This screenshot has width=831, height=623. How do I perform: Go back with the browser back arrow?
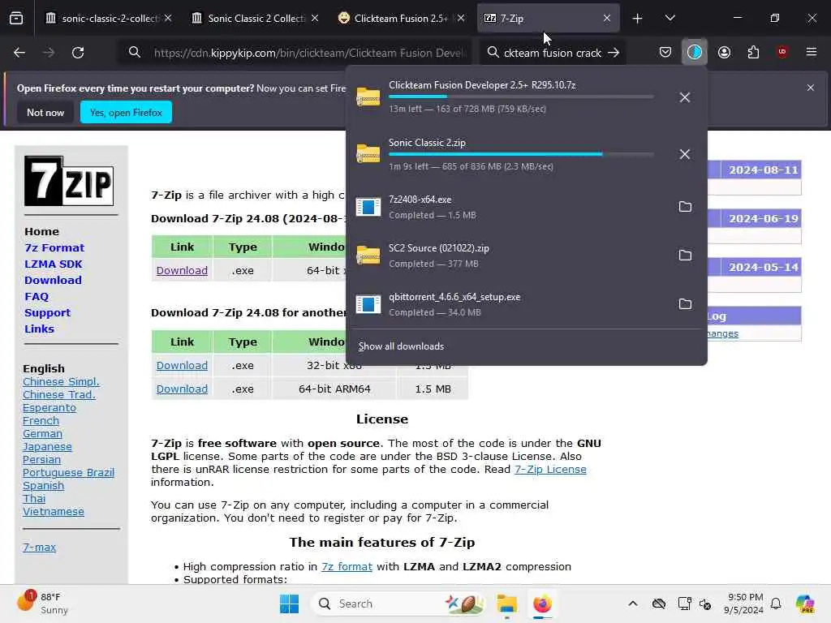point(19,53)
